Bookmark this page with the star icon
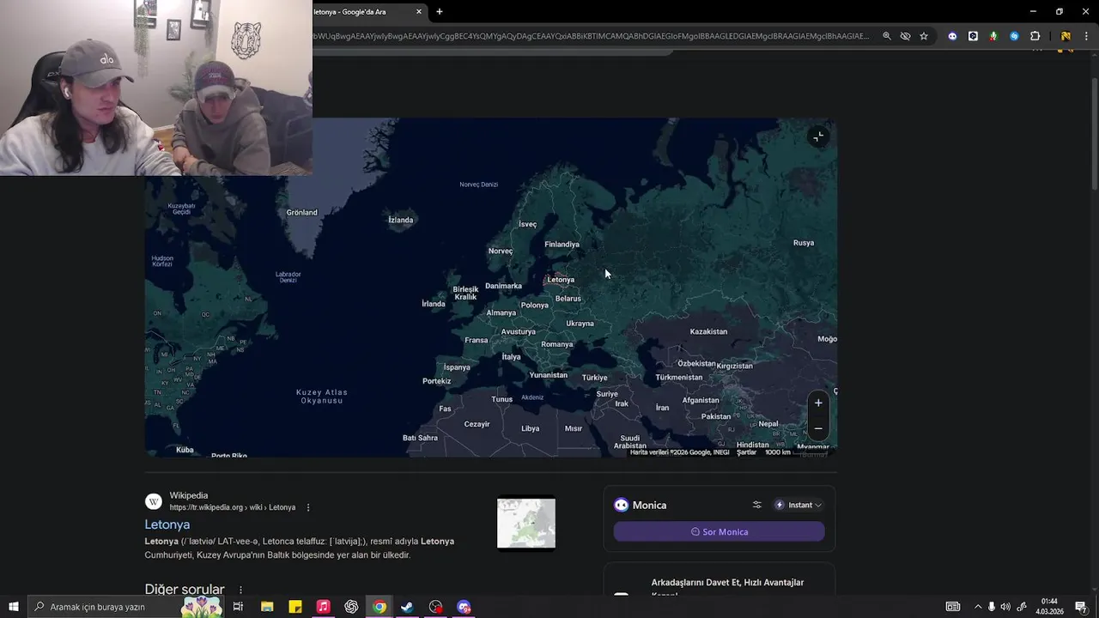The image size is (1099, 618). click(924, 36)
